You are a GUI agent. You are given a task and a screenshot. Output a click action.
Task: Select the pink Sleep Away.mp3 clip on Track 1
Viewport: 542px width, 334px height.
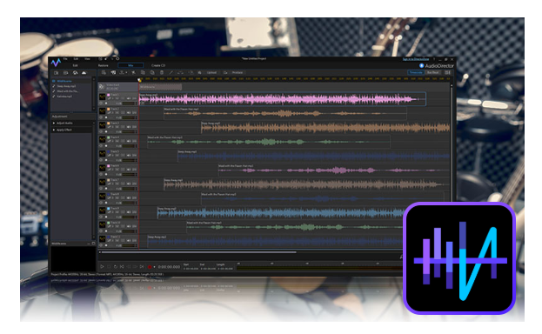point(283,99)
